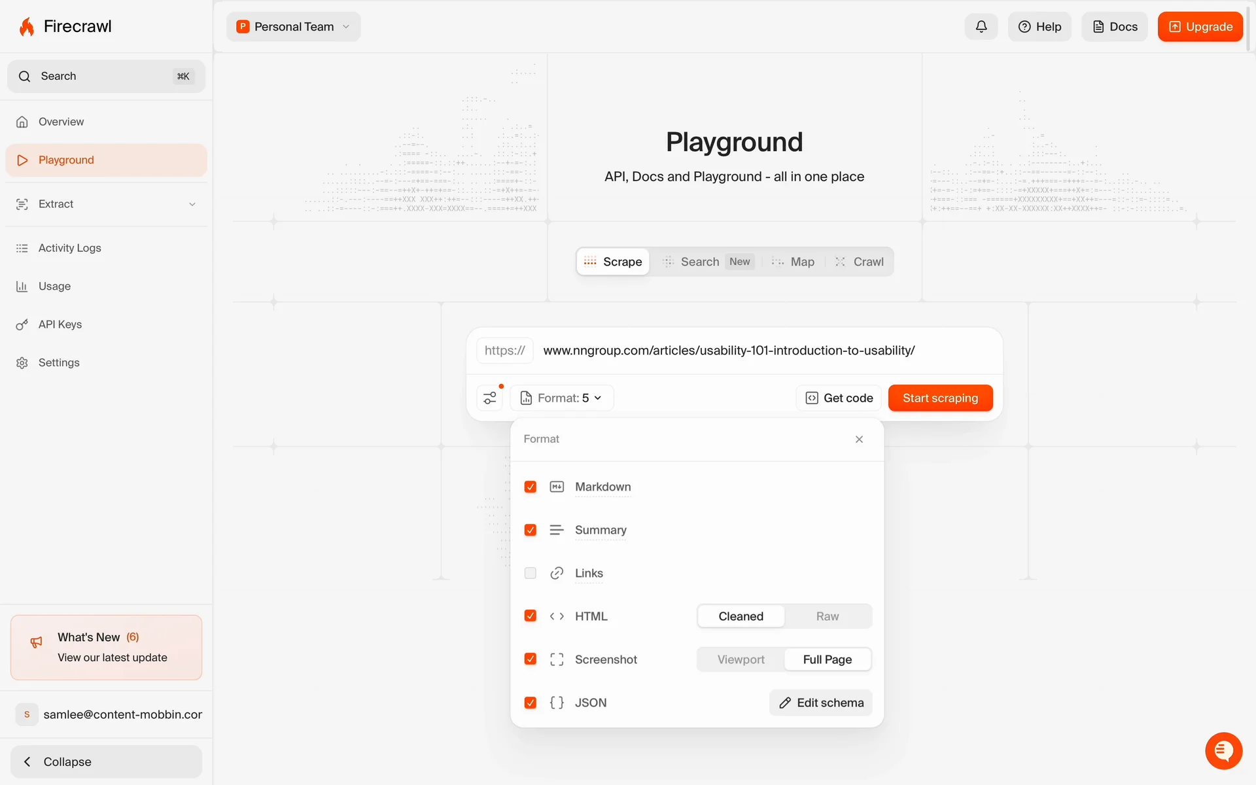Click Edit schema button

click(x=821, y=703)
